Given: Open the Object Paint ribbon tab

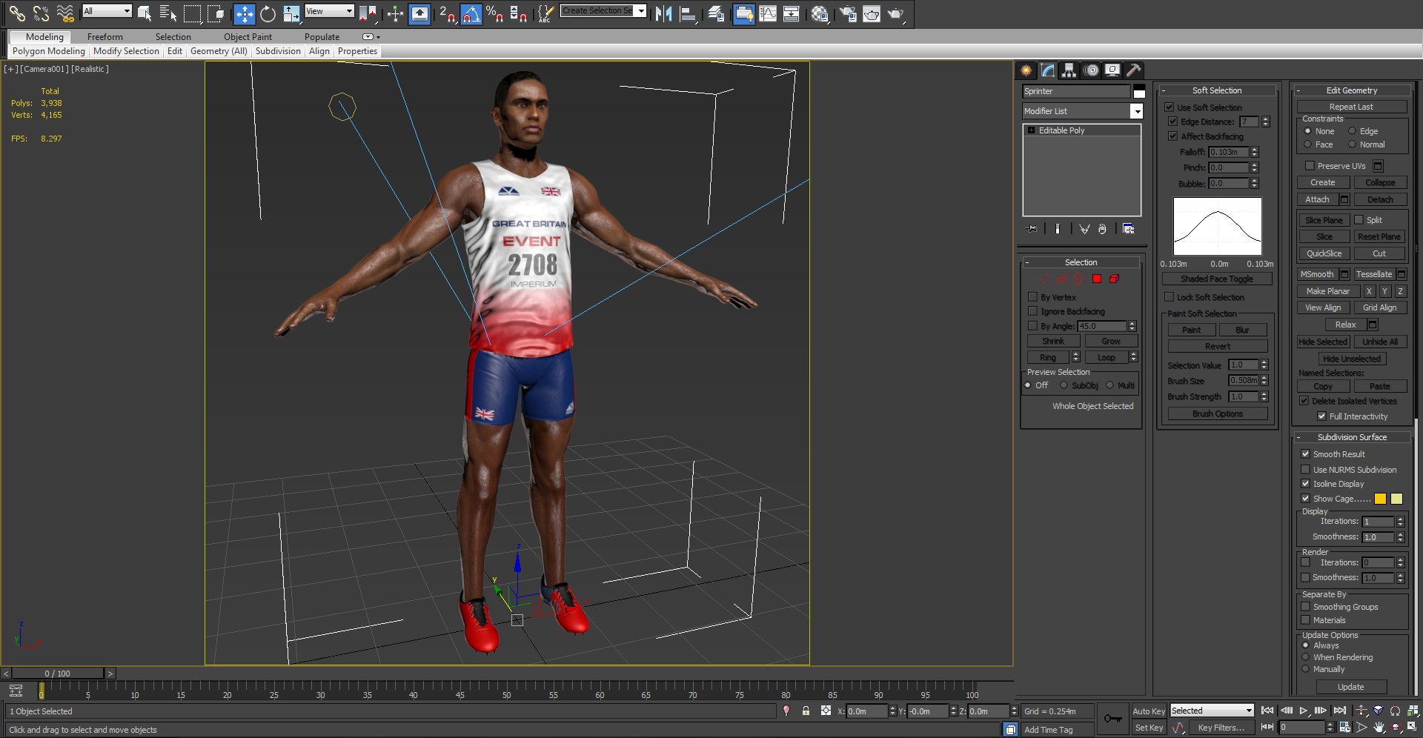Looking at the screenshot, I should coord(248,37).
